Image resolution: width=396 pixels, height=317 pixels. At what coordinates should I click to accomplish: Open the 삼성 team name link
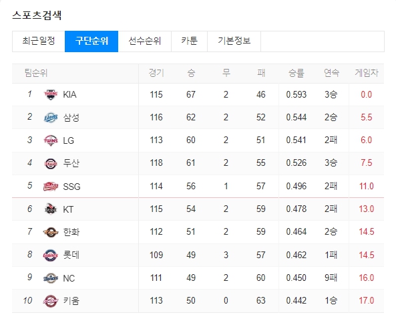coord(71,118)
